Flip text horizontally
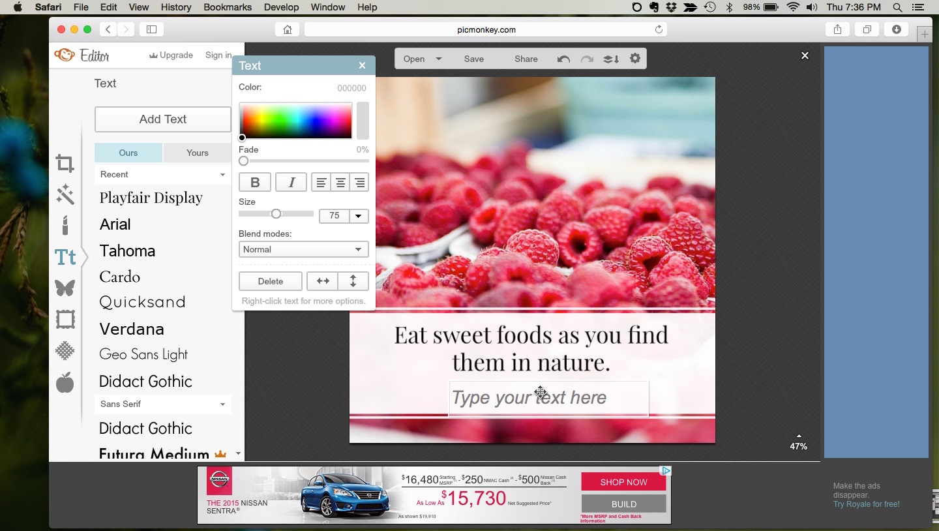The width and height of the screenshot is (939, 531). [x=323, y=281]
